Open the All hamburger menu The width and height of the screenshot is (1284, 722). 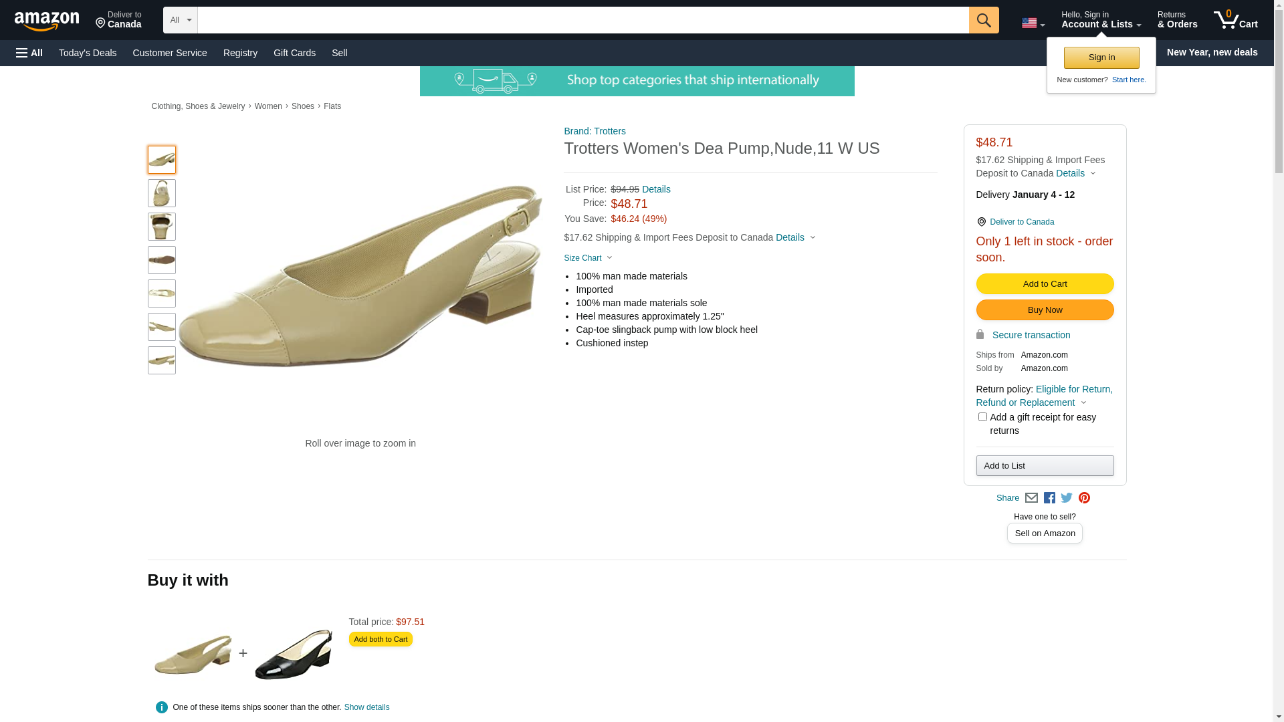pos(29,53)
